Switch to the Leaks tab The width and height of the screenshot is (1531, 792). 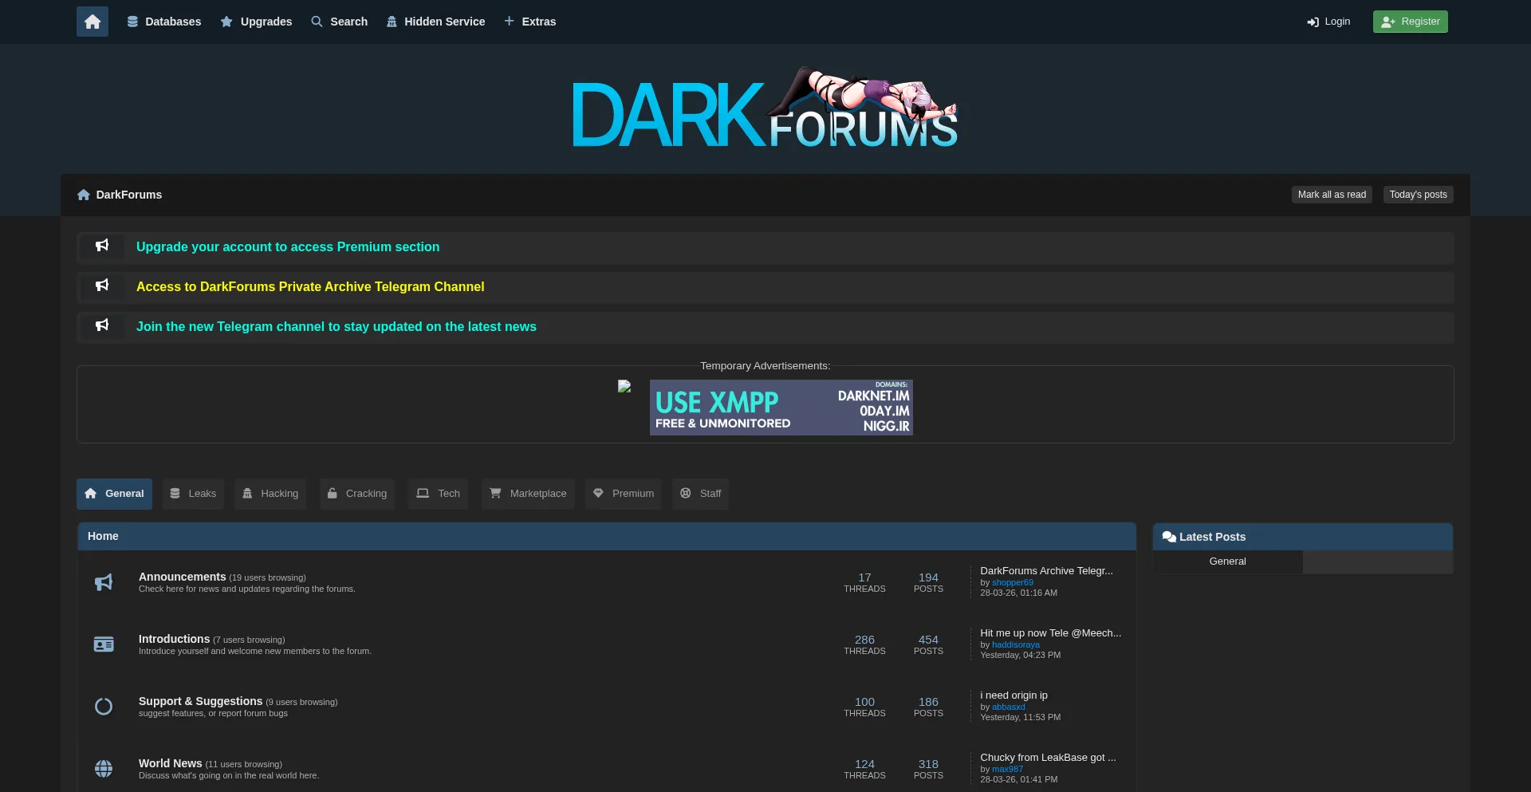pos(194,494)
